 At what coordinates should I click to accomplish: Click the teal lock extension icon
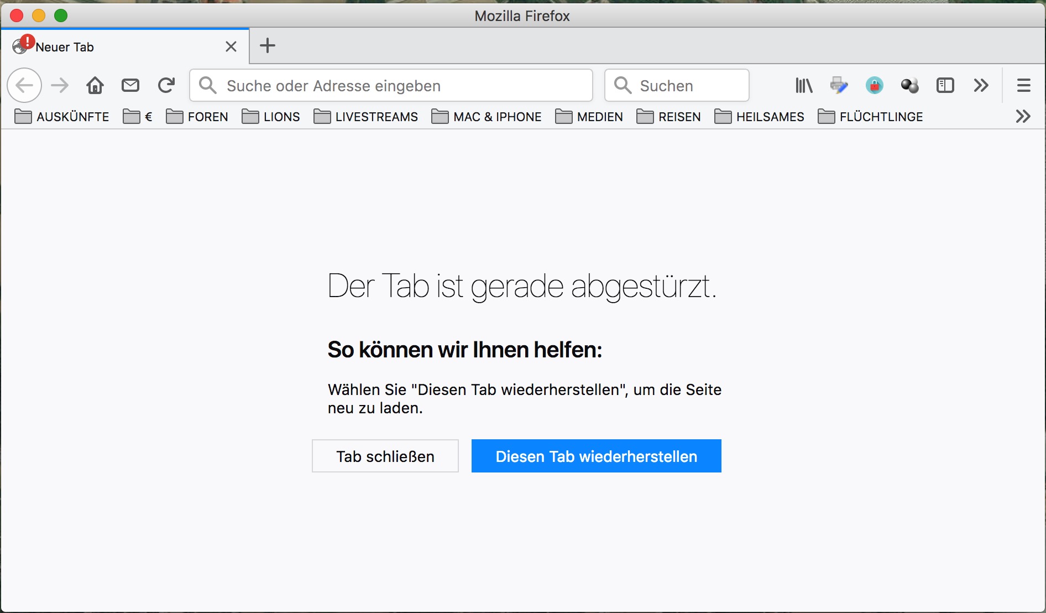pyautogui.click(x=875, y=85)
